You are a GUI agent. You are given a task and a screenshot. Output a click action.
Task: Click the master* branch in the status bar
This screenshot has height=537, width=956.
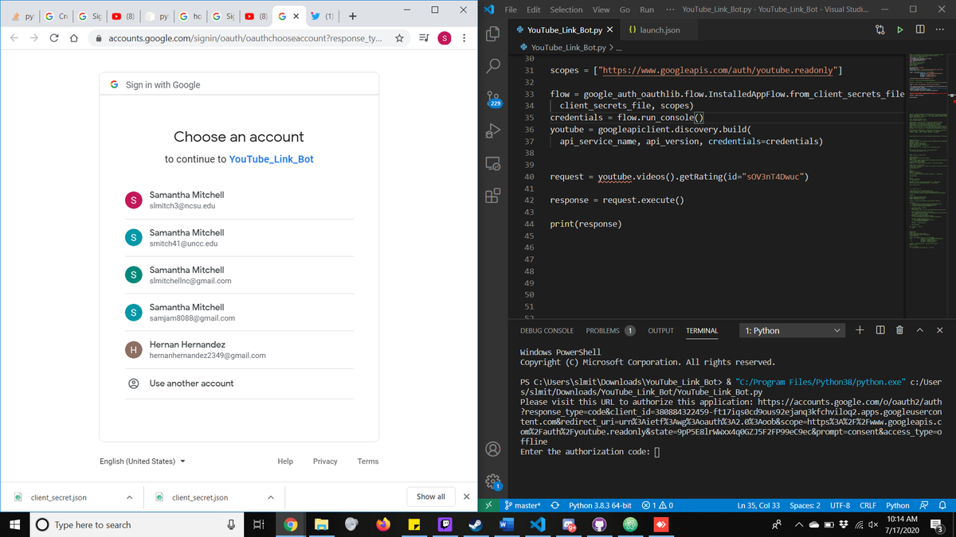point(523,505)
